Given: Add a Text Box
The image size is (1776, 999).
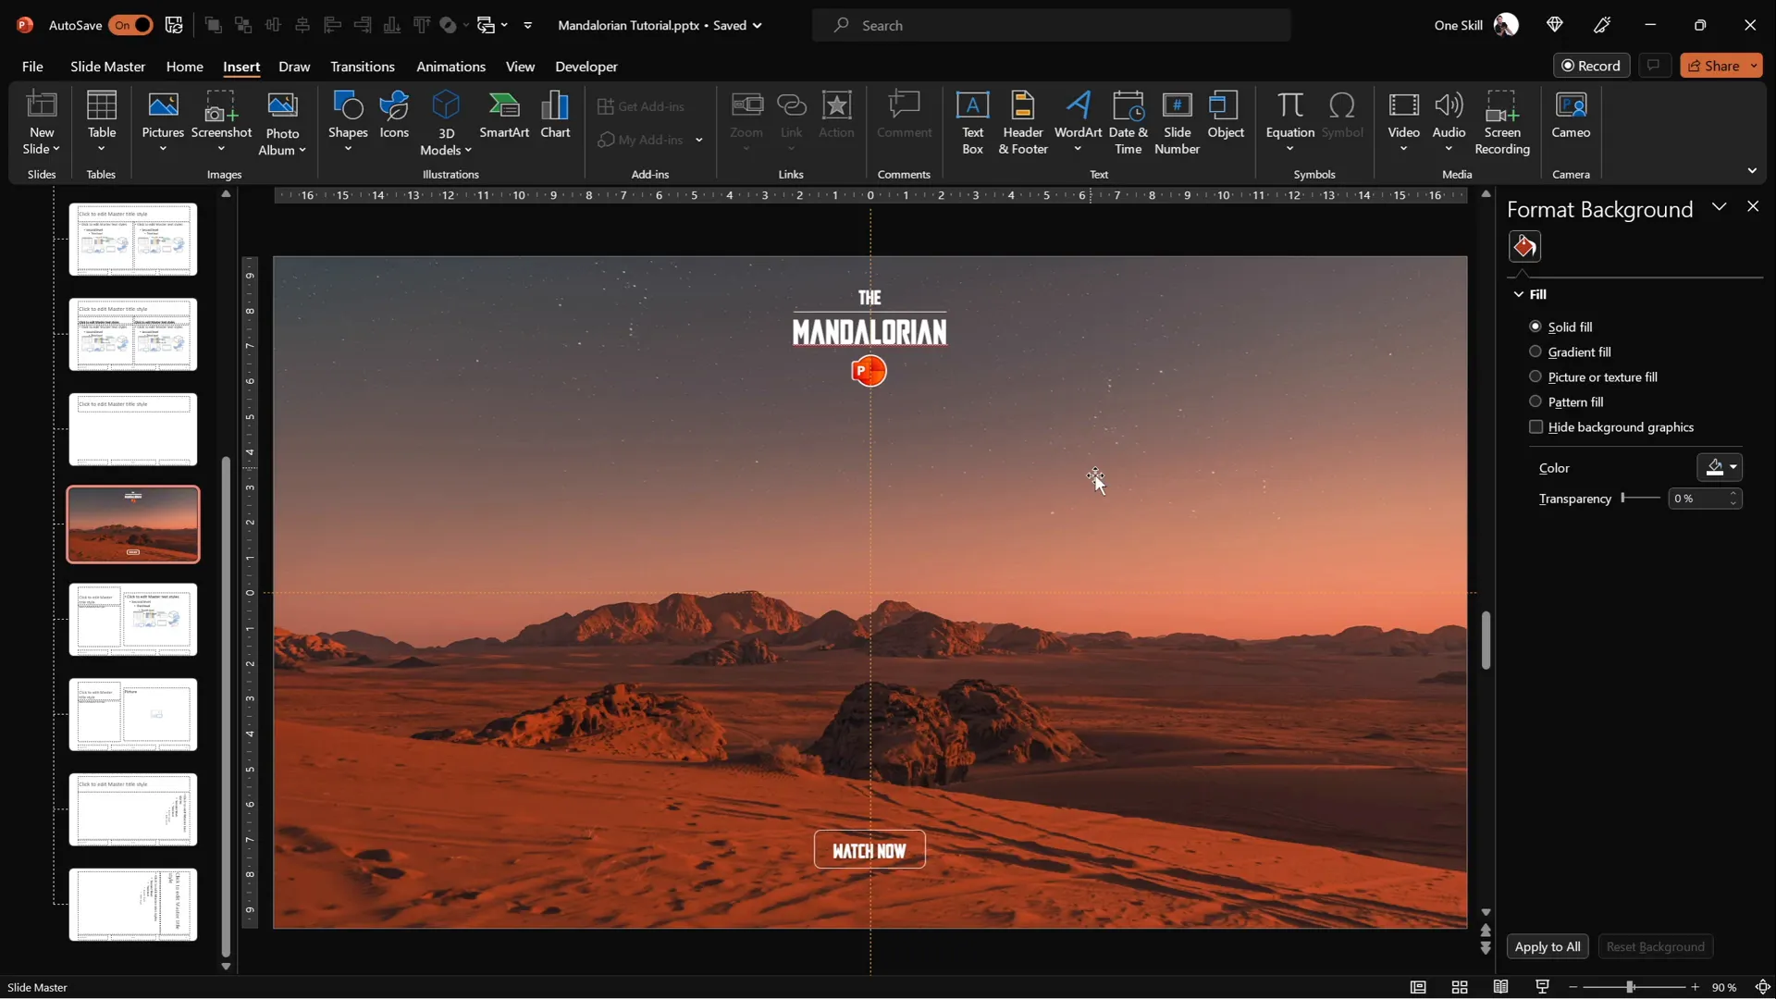Looking at the screenshot, I should click(972, 122).
